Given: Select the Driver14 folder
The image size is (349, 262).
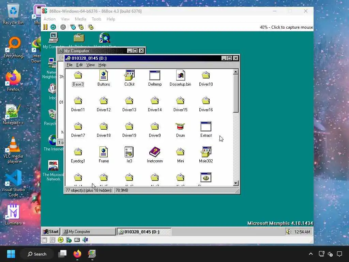Looking at the screenshot, I should click(155, 104).
